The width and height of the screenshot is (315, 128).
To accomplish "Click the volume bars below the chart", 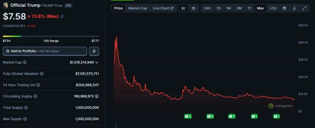I will pos(116,124).
